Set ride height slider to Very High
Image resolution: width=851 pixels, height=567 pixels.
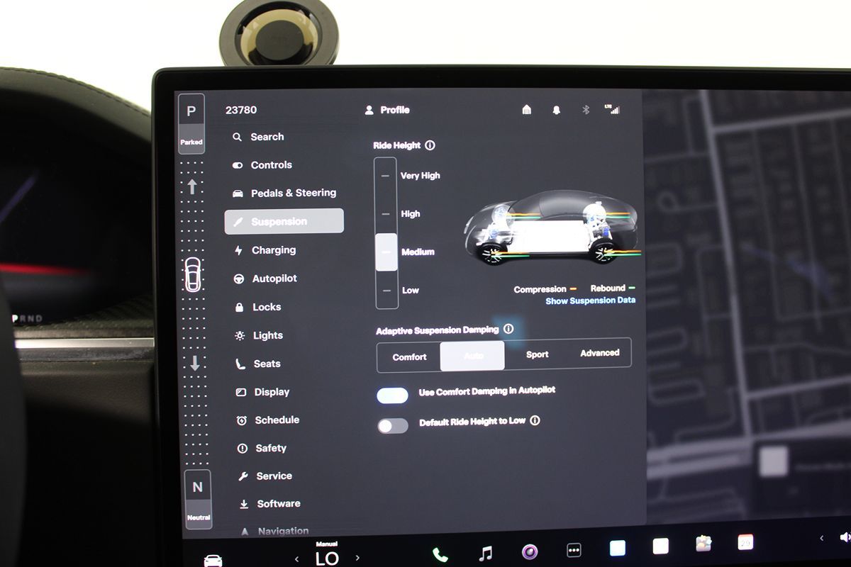(386, 176)
